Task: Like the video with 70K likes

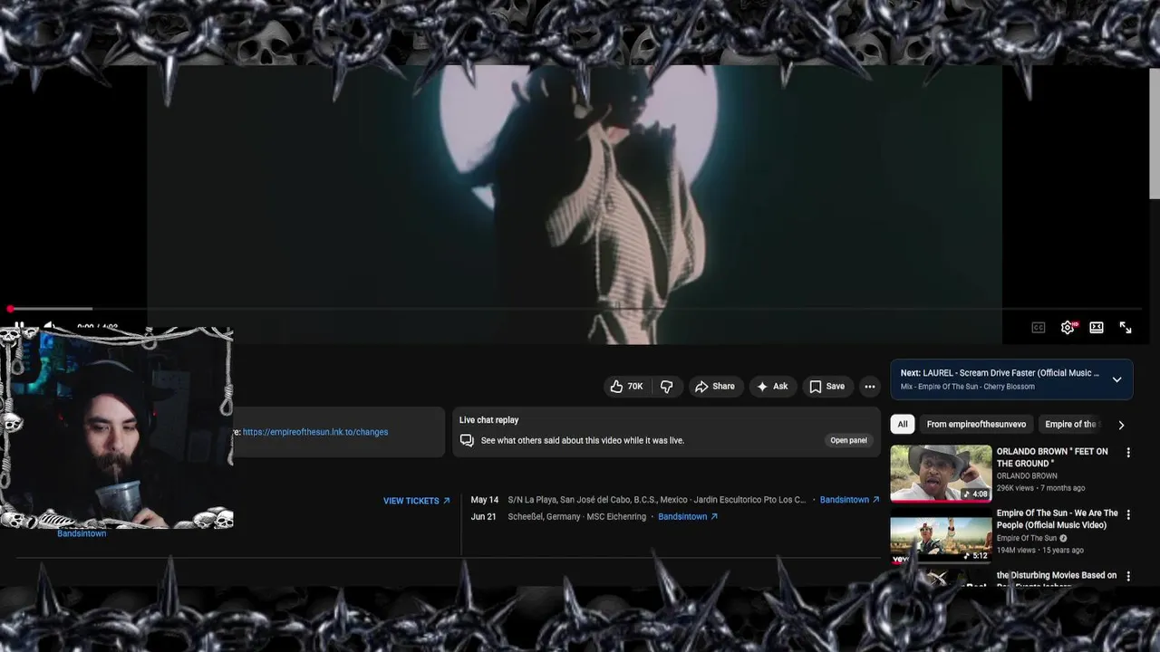Action: pyautogui.click(x=626, y=387)
